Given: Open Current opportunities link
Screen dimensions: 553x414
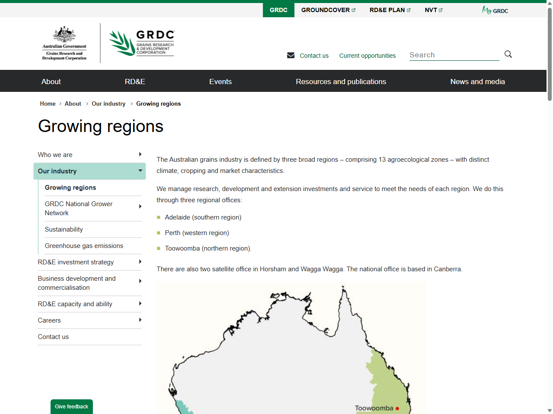Looking at the screenshot, I should pyautogui.click(x=367, y=56).
